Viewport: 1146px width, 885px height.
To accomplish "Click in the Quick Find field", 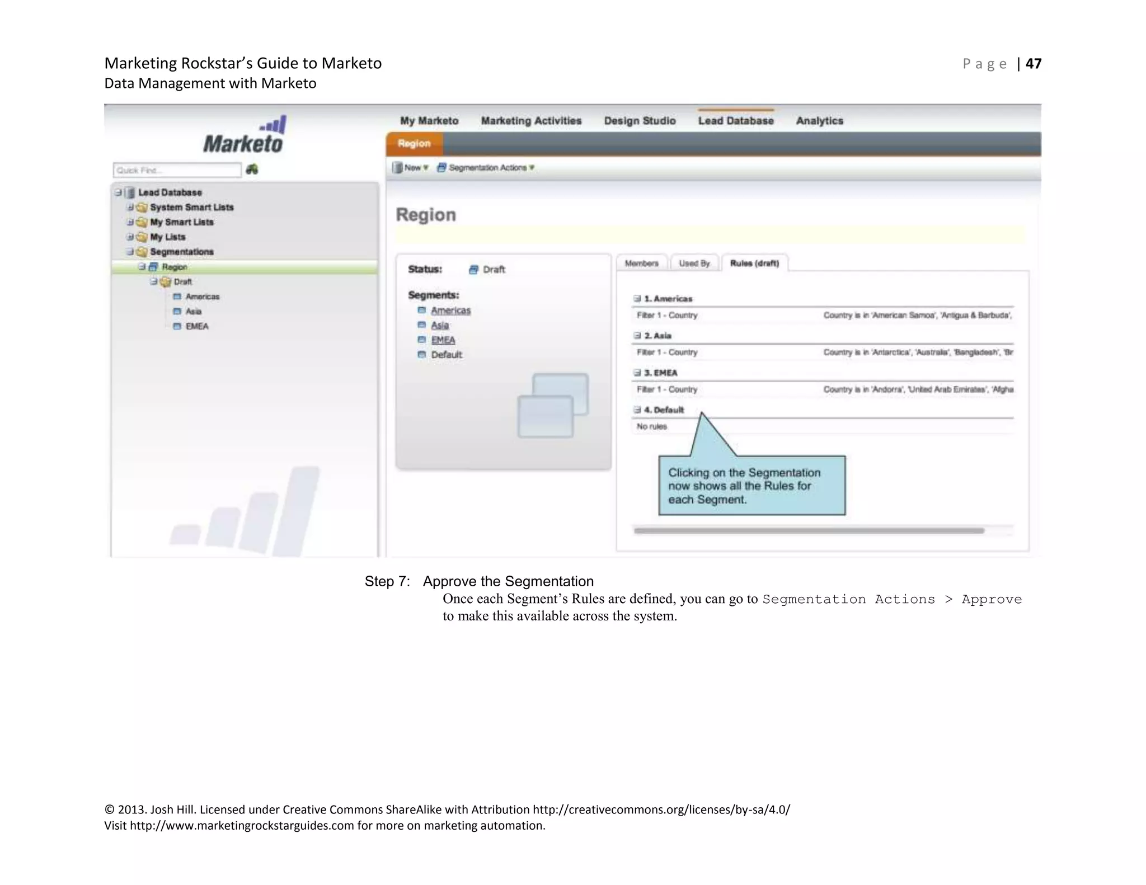I will tap(177, 170).
